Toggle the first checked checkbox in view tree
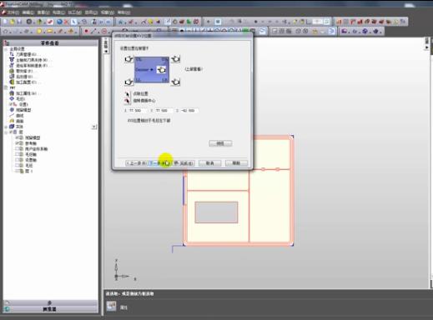433x320 pixels. click(18, 137)
